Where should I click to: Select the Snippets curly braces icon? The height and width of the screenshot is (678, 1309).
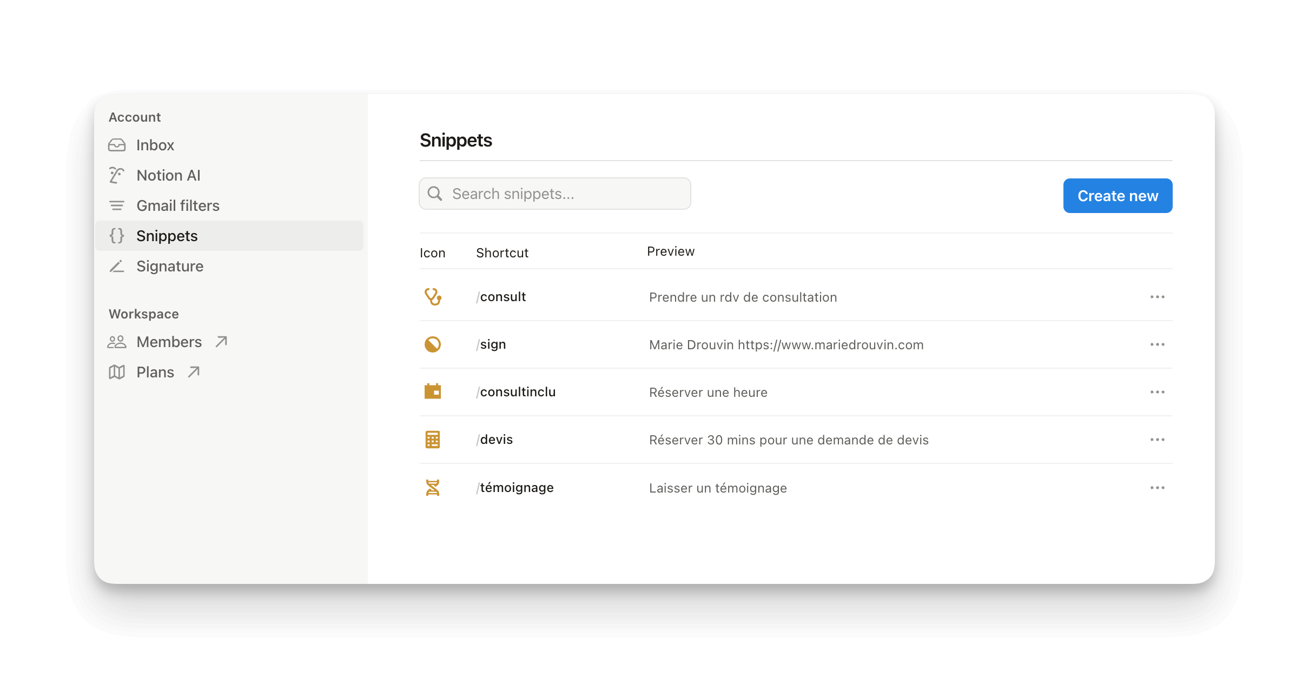click(x=116, y=236)
